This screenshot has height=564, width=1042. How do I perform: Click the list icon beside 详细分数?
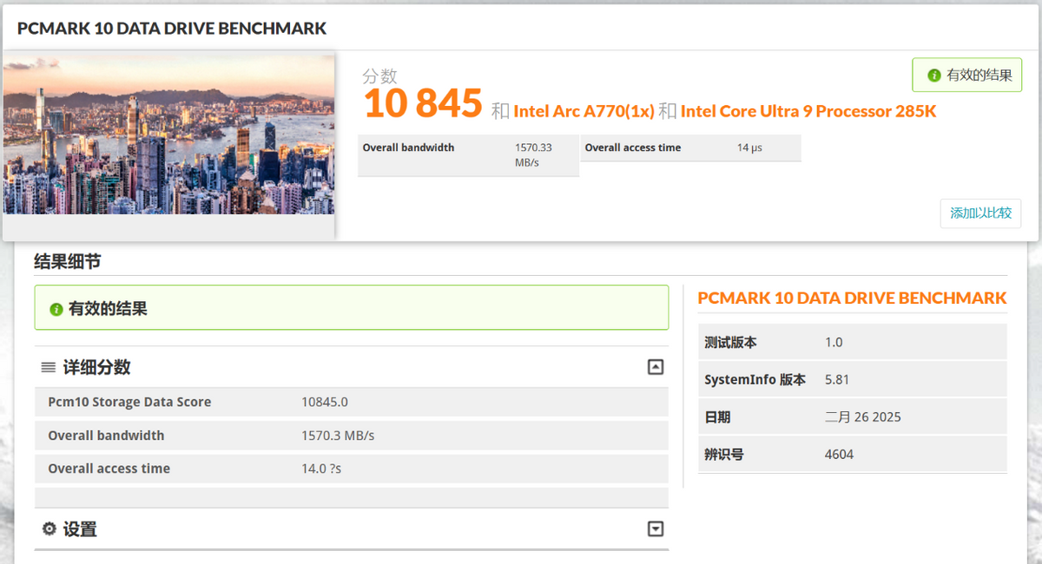point(49,368)
